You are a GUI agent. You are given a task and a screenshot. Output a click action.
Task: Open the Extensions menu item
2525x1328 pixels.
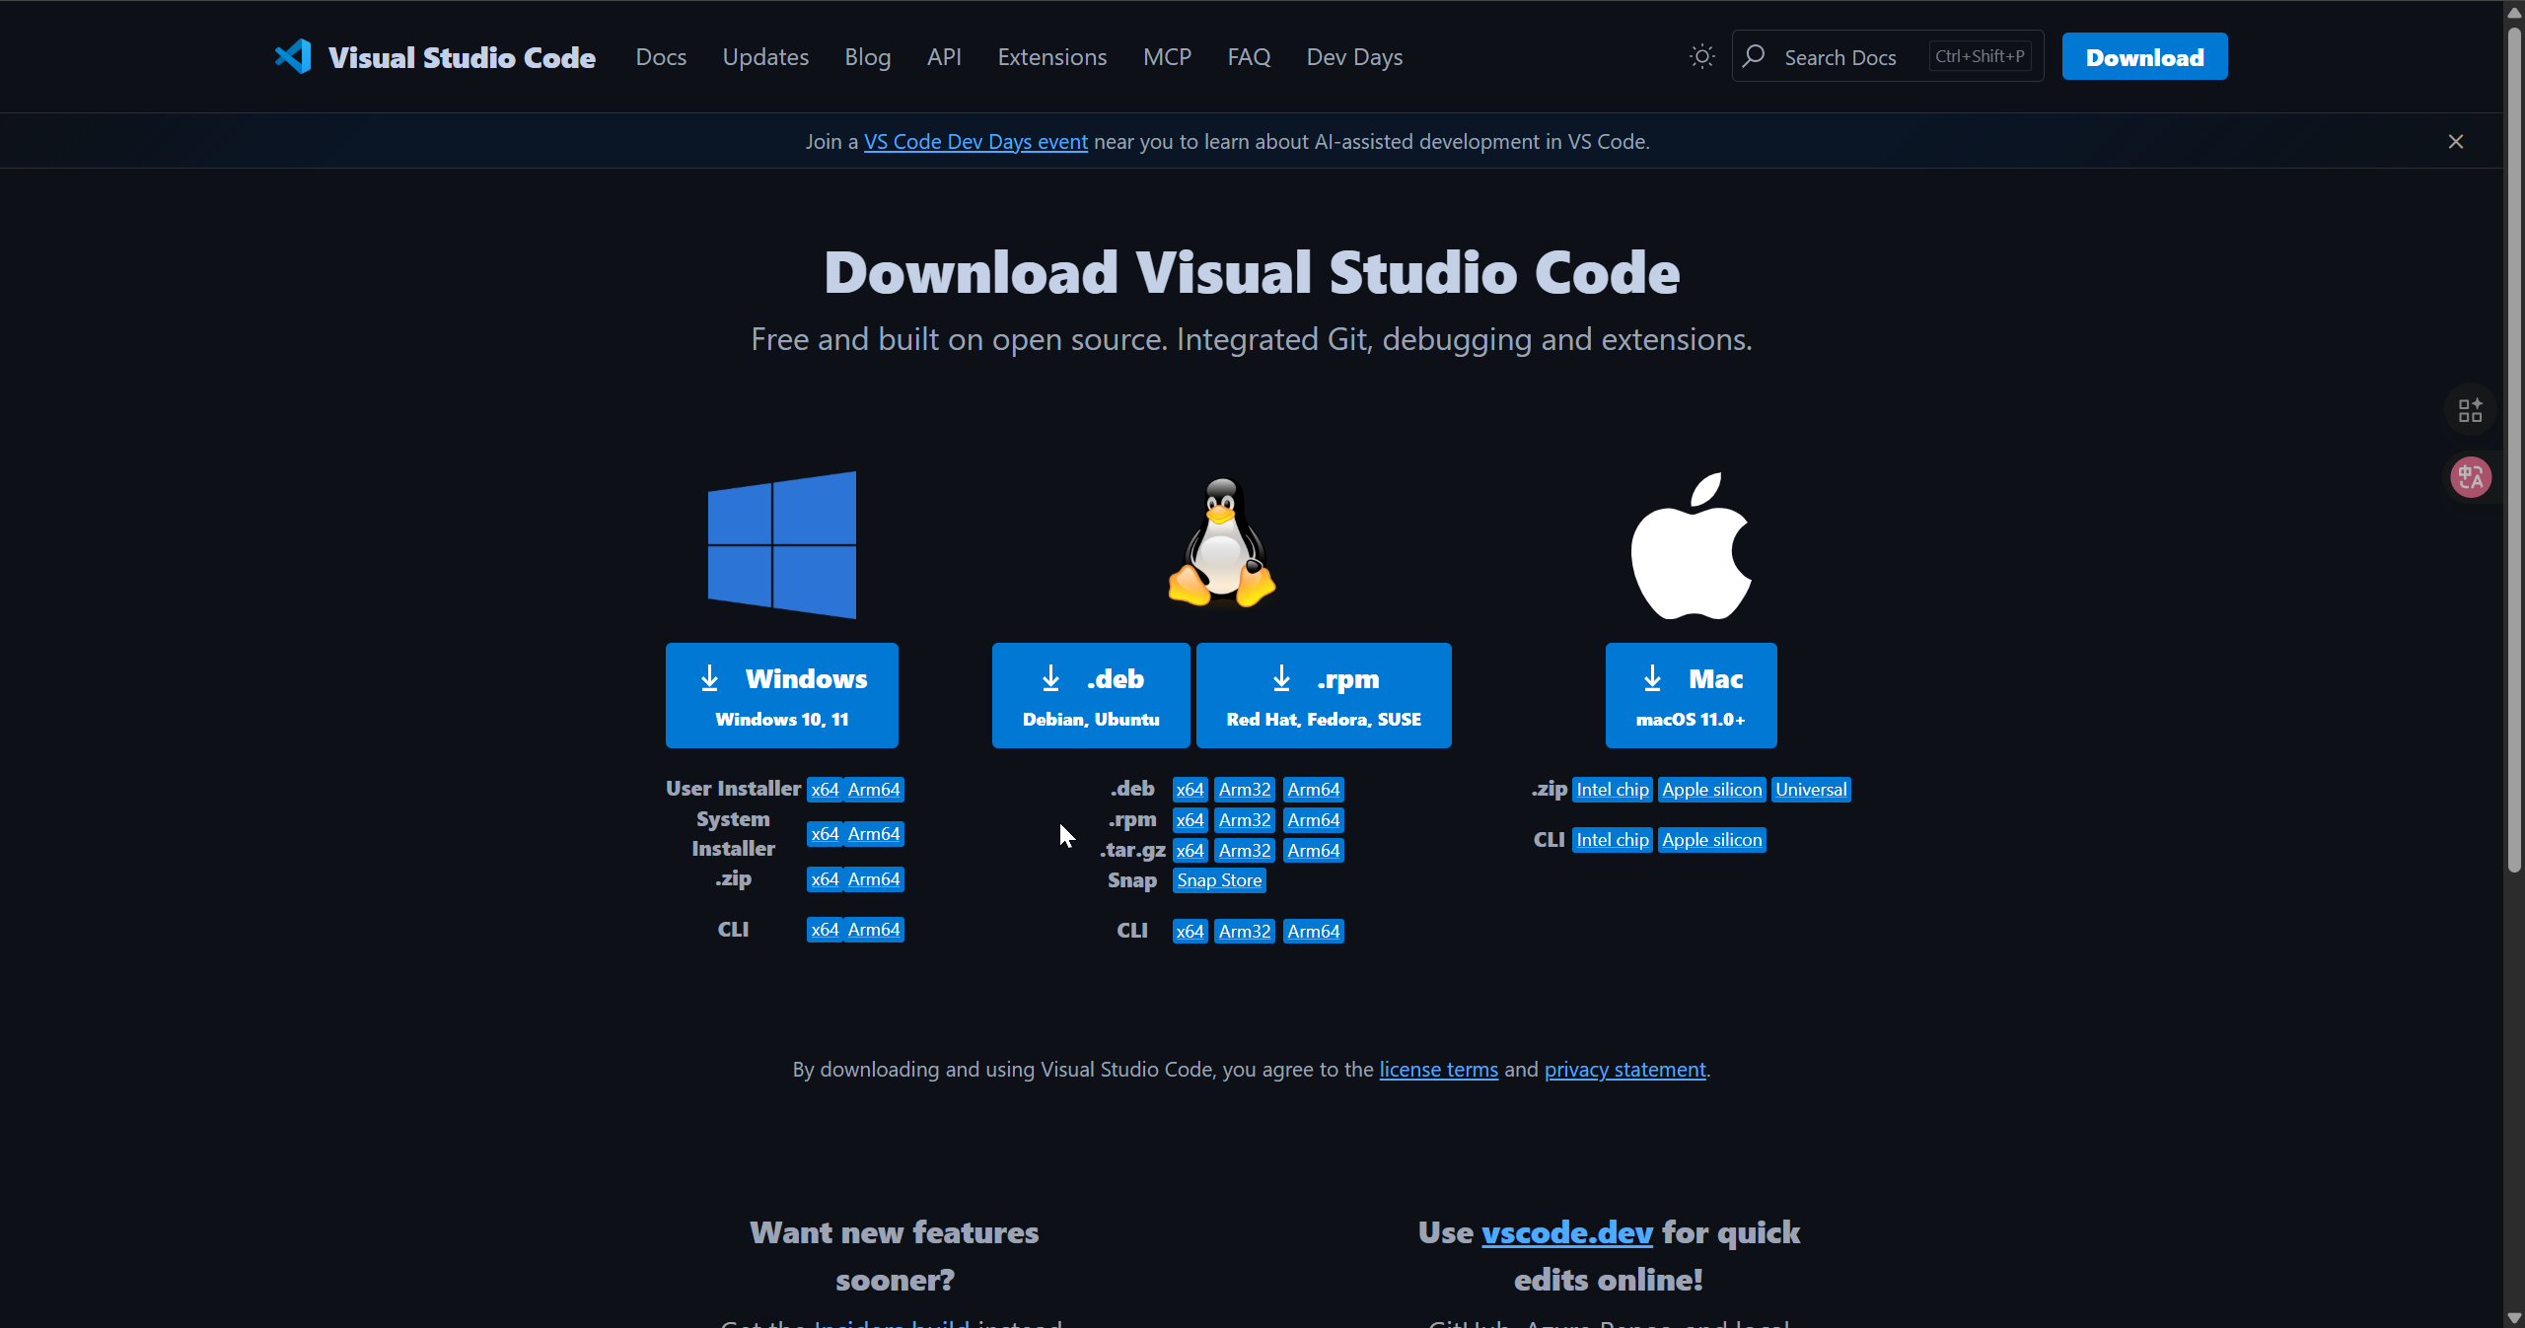(1051, 57)
